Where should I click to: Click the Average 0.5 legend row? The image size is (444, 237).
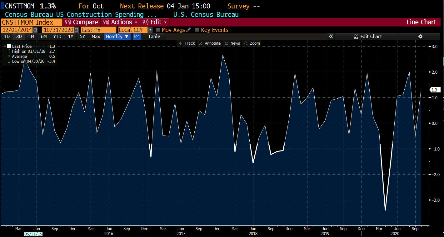(31, 56)
